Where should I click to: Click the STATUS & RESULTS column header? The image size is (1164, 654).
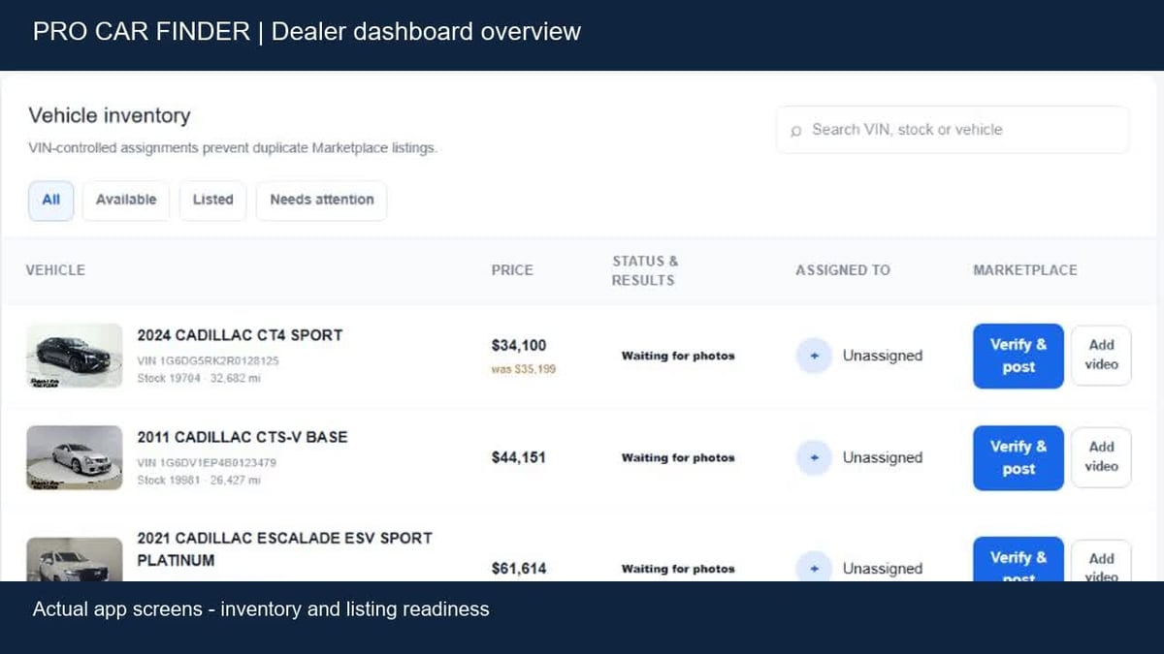coord(644,270)
